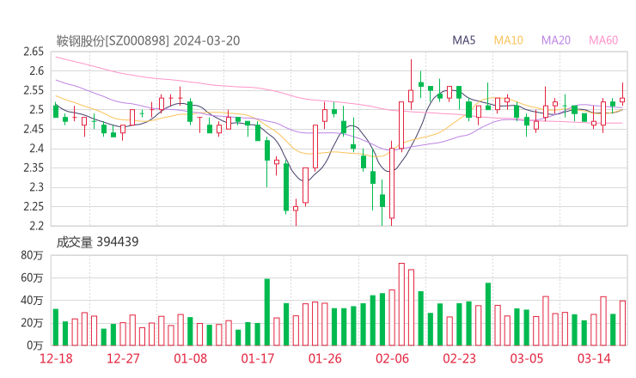The width and height of the screenshot is (636, 378).
Task: Click the MA10 legend label
Action: pyautogui.click(x=508, y=40)
